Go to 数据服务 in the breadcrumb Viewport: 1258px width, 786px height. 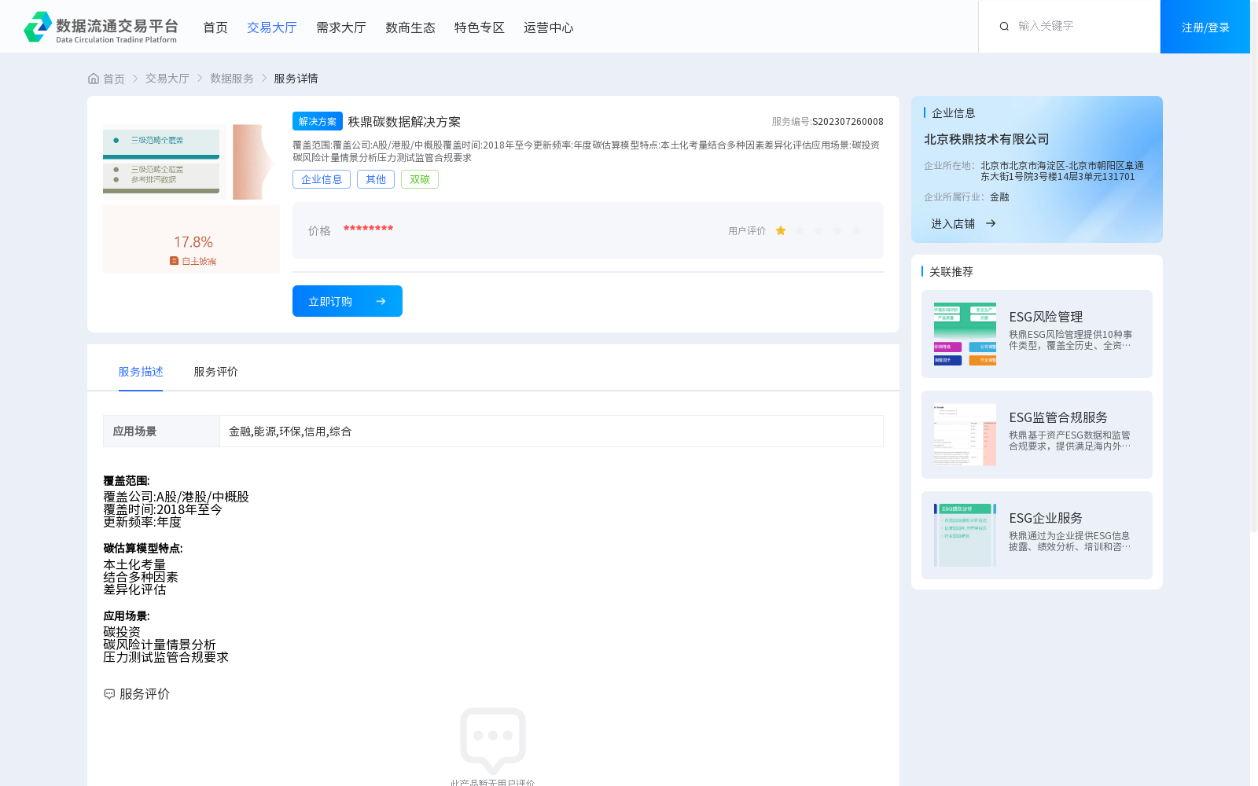coord(232,79)
